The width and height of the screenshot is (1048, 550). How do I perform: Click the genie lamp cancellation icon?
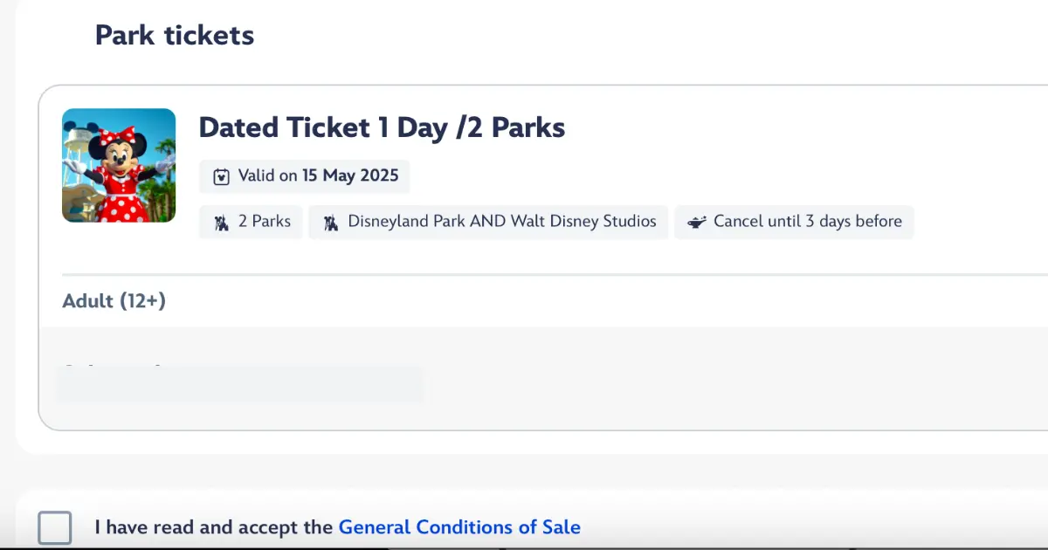pyautogui.click(x=696, y=222)
